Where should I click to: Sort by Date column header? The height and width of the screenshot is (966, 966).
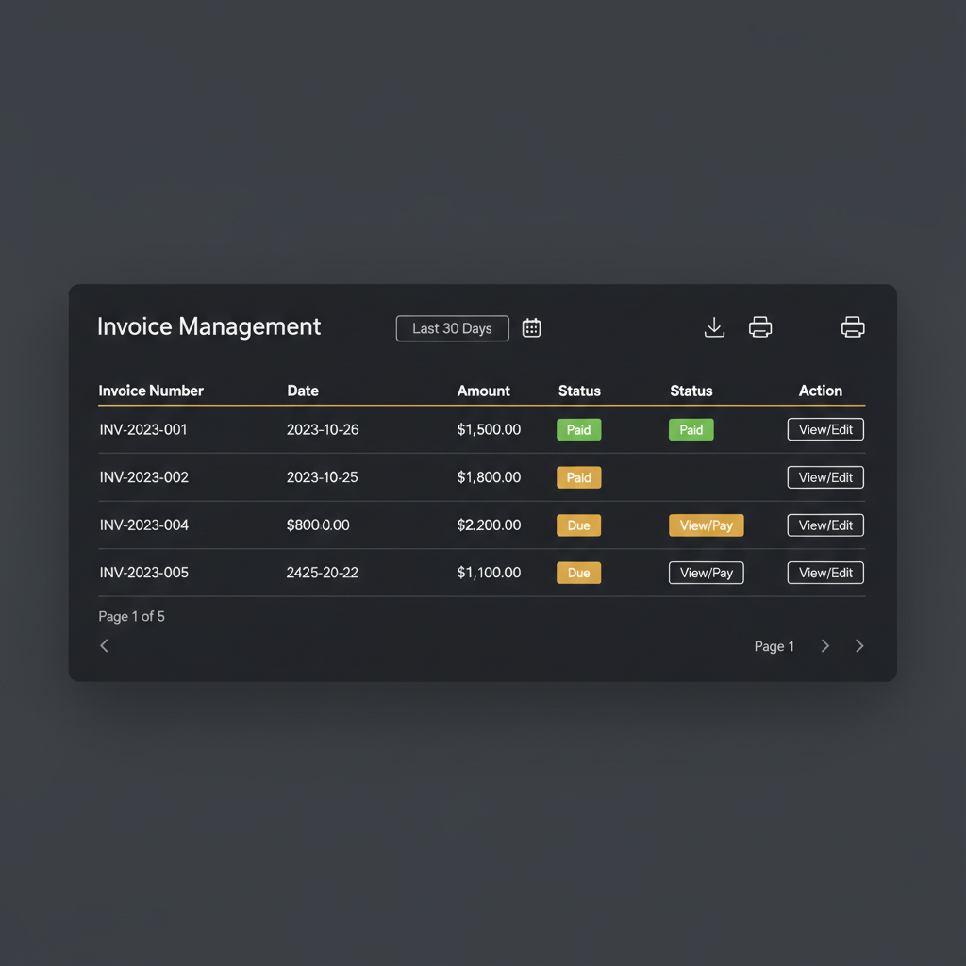tap(303, 391)
